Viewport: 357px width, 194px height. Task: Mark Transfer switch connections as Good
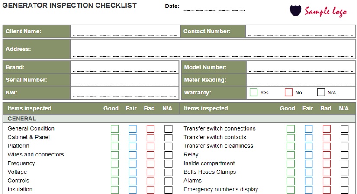pyautogui.click(x=291, y=129)
